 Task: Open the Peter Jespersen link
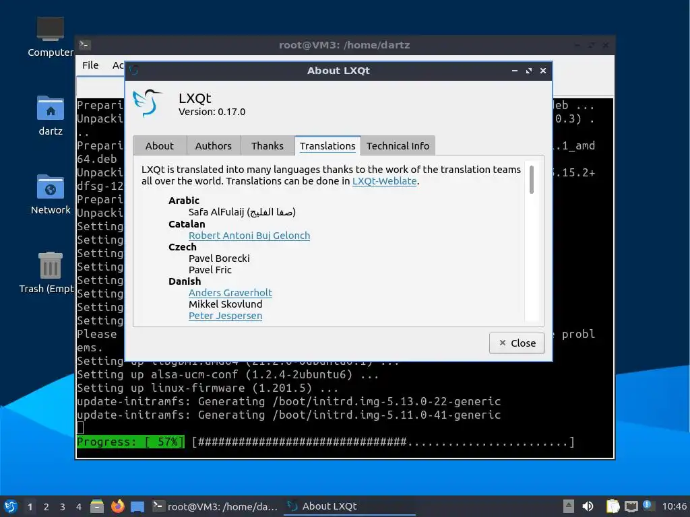(225, 316)
